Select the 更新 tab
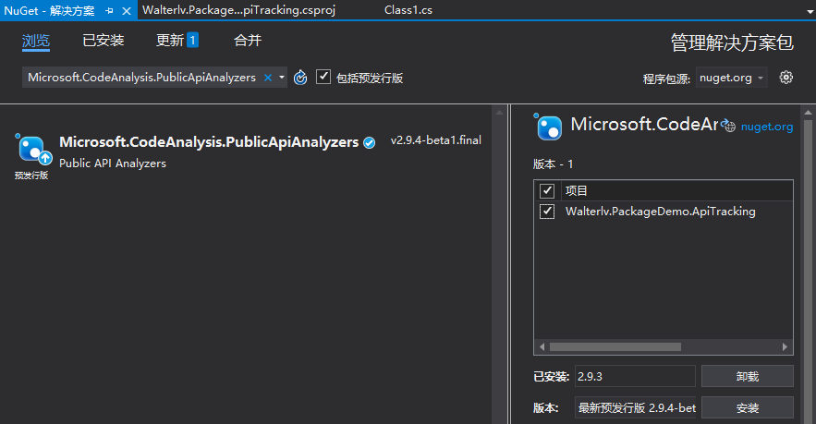Screen dimensions: 816x424 (x=177, y=40)
